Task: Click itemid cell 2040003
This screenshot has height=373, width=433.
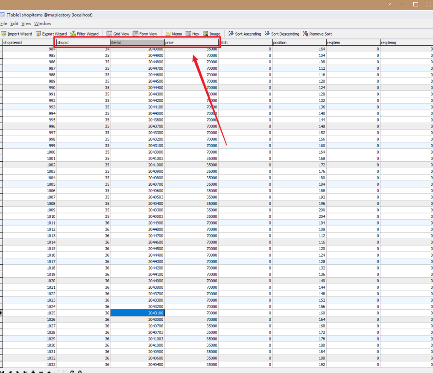Action: pyautogui.click(x=138, y=216)
